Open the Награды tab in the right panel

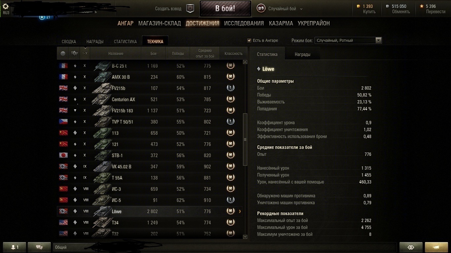(x=302, y=54)
